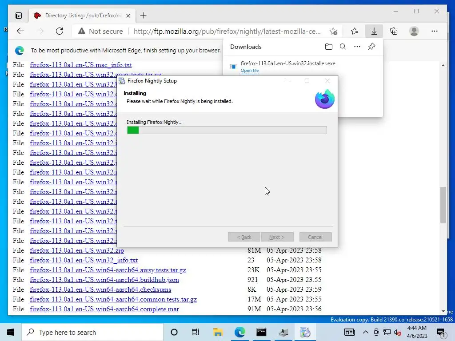Screen dimensions: 455x341
Task: Click the taskbar search box
Action: (92, 332)
